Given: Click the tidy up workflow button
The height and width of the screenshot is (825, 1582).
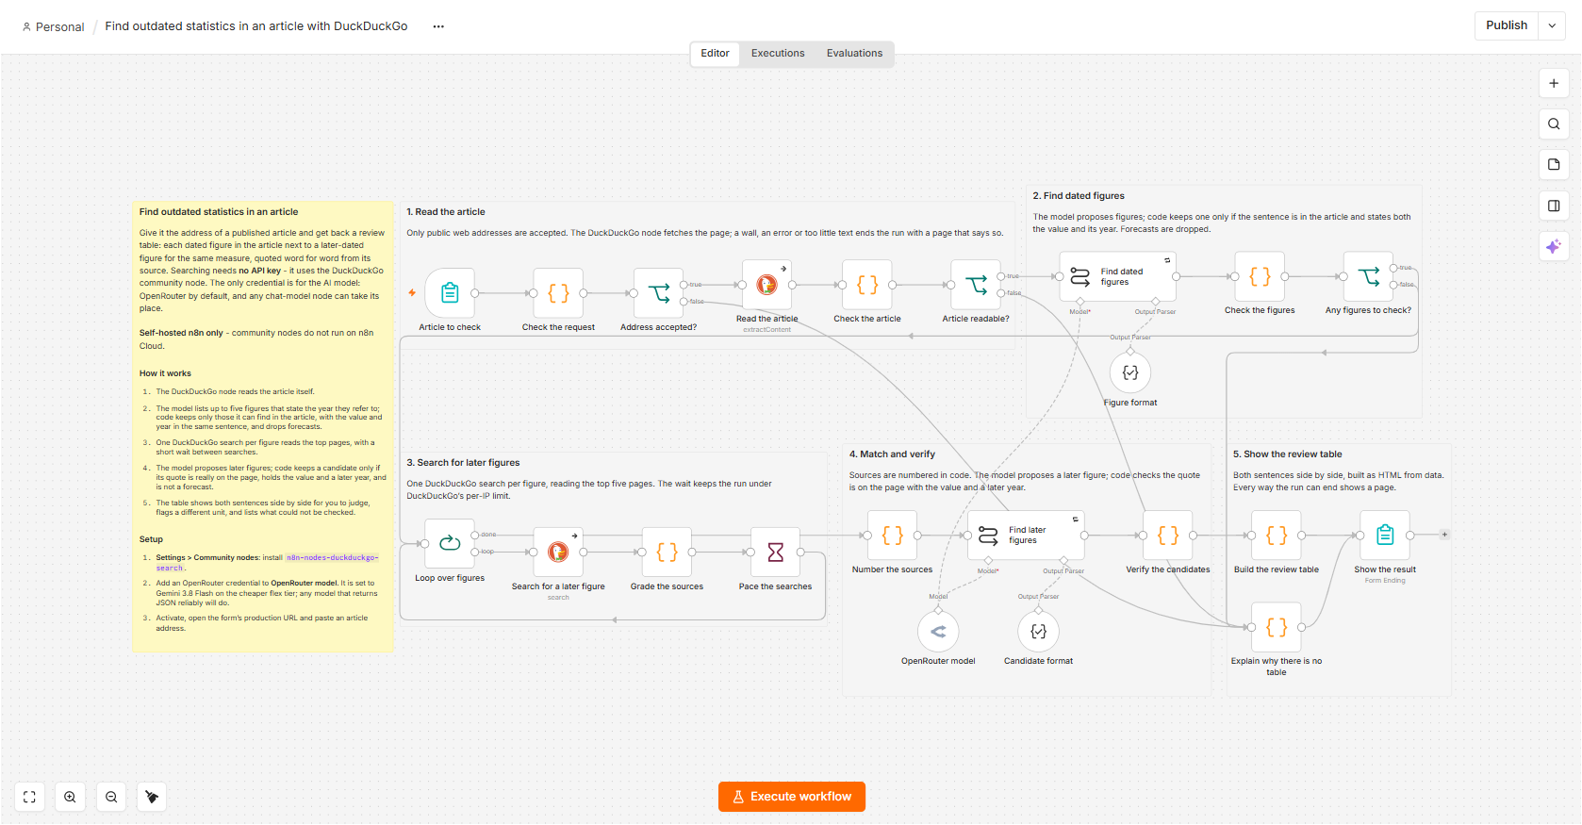Looking at the screenshot, I should (152, 797).
